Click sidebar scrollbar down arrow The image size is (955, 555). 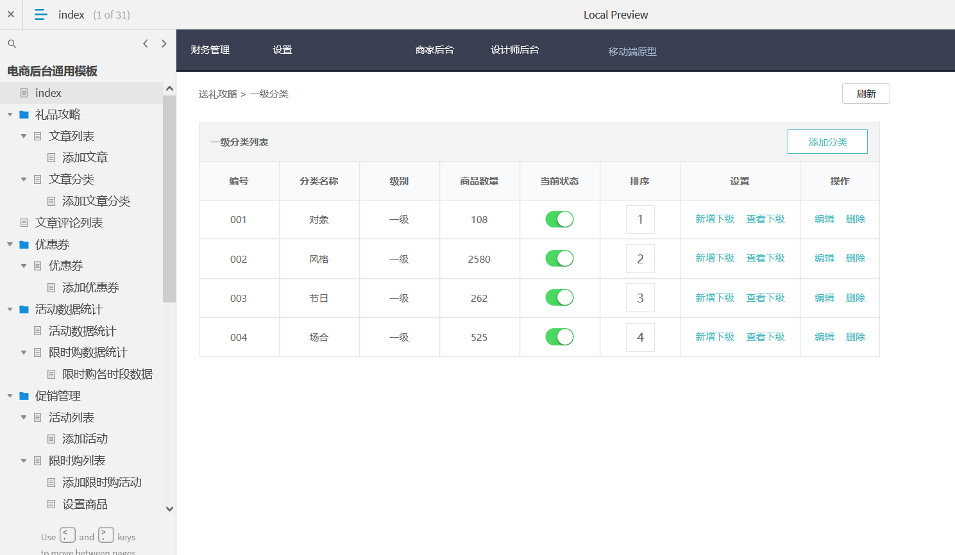point(169,509)
